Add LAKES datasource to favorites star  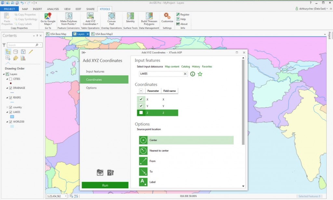pos(200,74)
